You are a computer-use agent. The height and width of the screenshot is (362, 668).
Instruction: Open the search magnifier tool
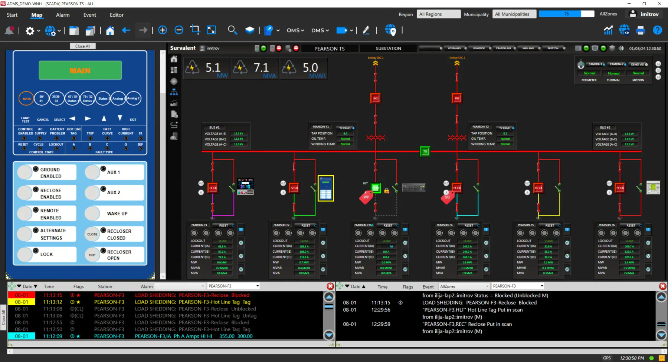[232, 30]
